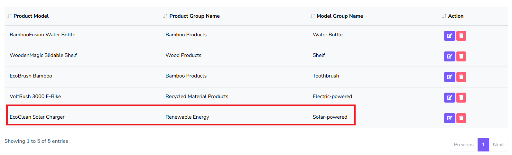Image resolution: width=512 pixels, height=155 pixels.
Task: Edit the BambooFusion Water Bottle row
Action: [449, 36]
